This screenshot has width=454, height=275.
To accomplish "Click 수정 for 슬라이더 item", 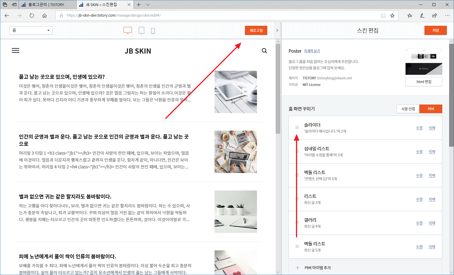I will point(419,128).
